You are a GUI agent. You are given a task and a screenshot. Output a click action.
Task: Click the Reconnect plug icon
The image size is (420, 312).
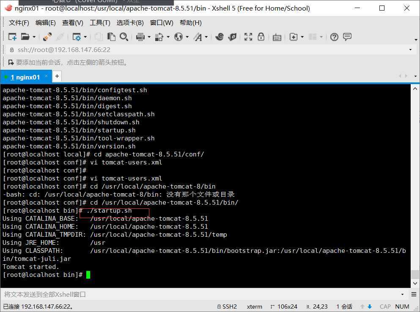tap(47, 37)
